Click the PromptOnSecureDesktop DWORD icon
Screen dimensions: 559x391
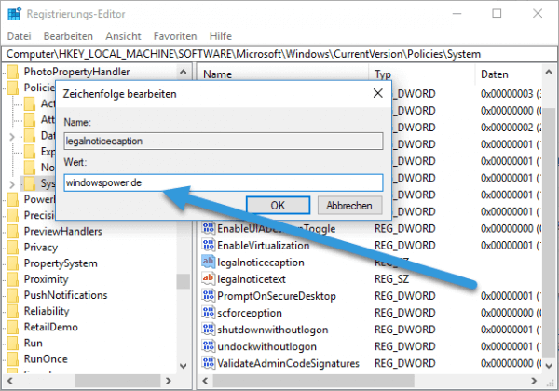208,296
